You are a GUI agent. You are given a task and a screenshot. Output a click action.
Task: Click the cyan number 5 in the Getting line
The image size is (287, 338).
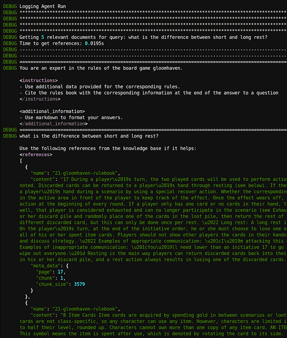coord(43,38)
